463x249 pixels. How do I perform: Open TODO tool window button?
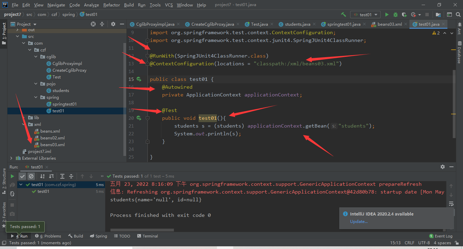[x=122, y=236]
